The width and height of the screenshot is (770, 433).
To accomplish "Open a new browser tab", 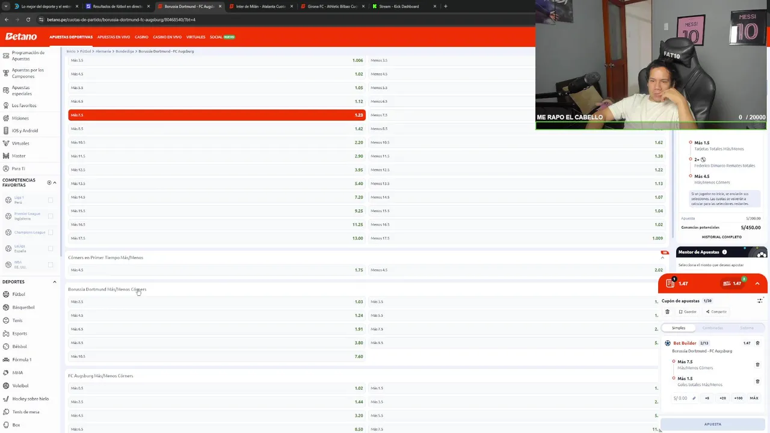I will pos(446,6).
